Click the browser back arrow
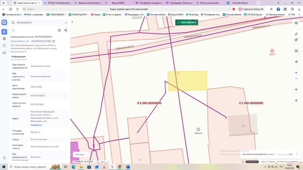The width and height of the screenshot is (303, 170). [4, 9]
